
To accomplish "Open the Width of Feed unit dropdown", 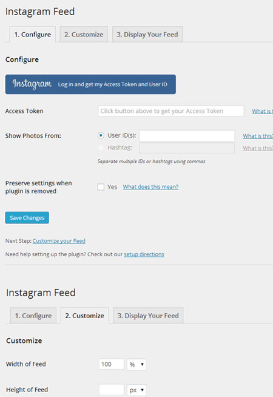I will (x=136, y=364).
